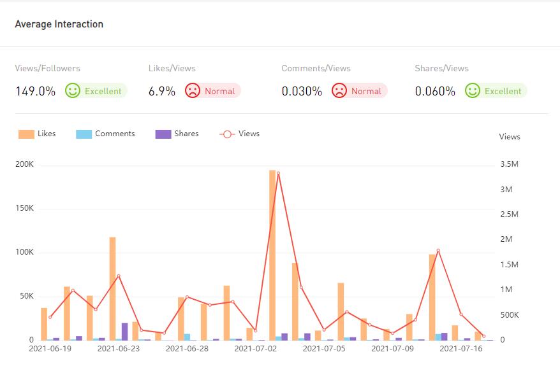Click the 149.0% Views/Followers value
Screen dimensions: 560x366
[x=35, y=91]
